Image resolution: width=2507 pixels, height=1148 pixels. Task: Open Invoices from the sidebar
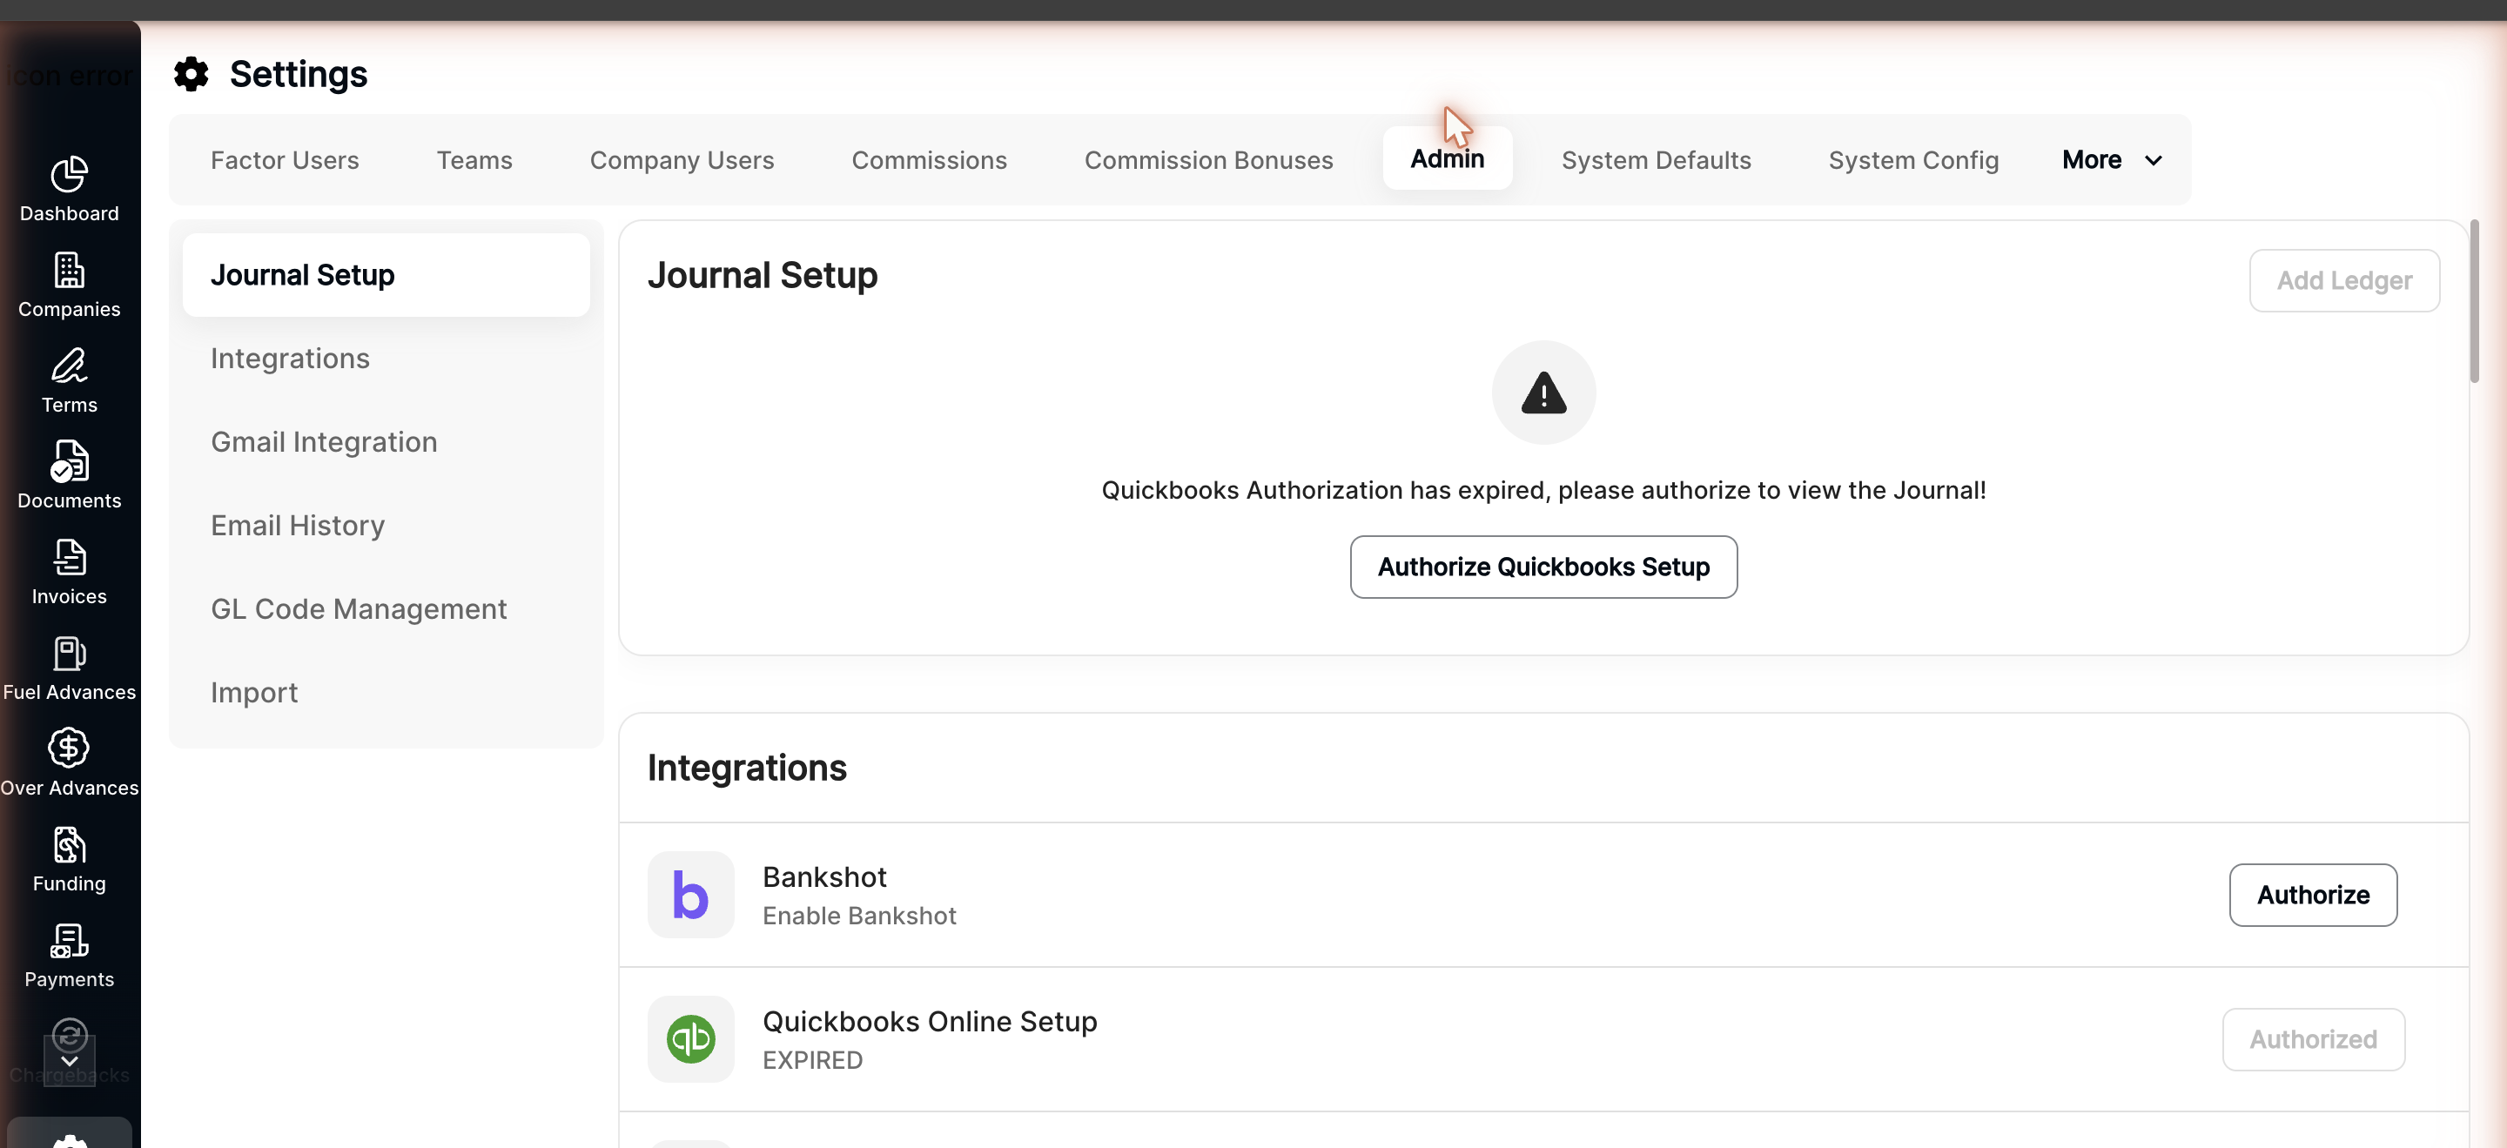[x=69, y=572]
